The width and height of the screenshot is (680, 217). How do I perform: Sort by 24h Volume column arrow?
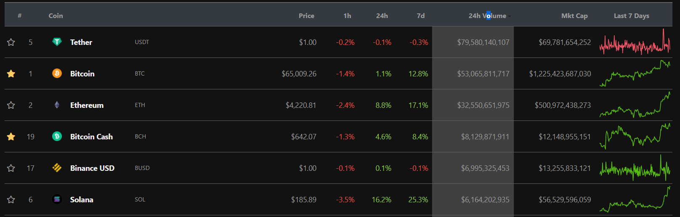(510, 16)
